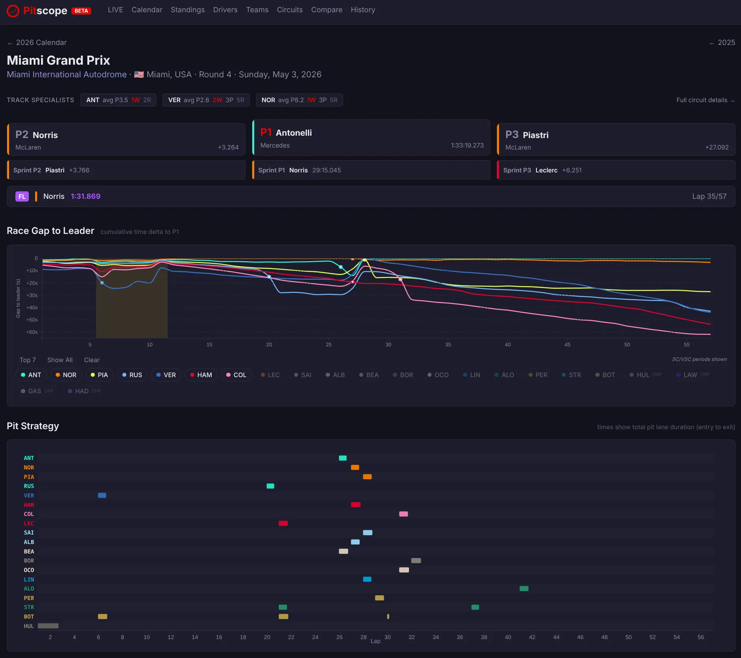Enable OCO line in gap chart
Screen dimensions: 741x658
pyautogui.click(x=438, y=375)
